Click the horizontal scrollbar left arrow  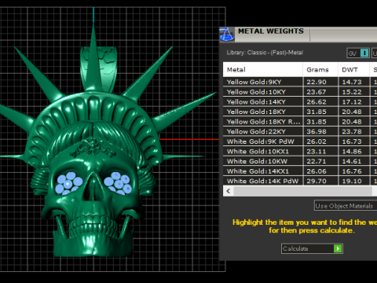[229, 191]
